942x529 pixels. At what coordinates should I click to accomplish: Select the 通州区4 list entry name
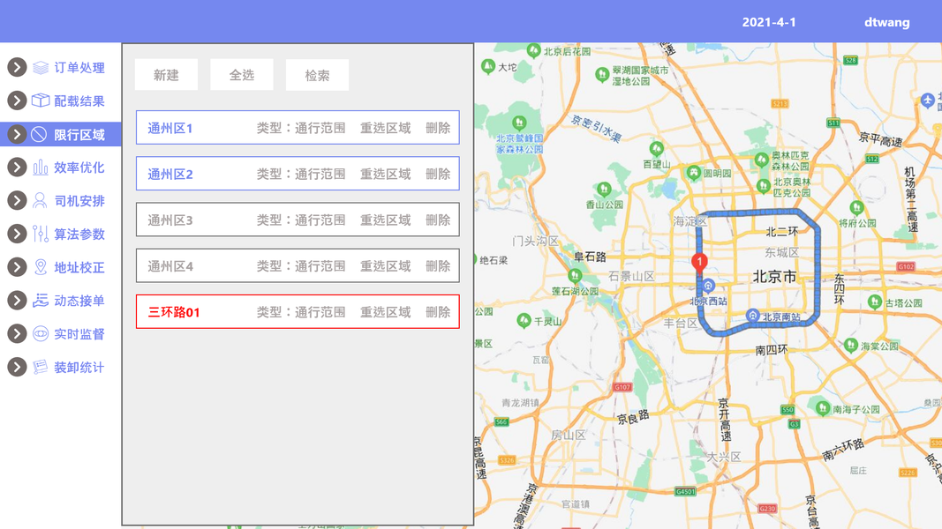(x=170, y=266)
